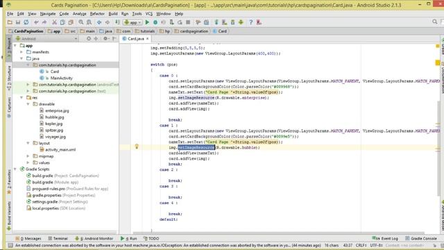This screenshot has width=444, height=250.
Task: Navigate Forward with the right arrow icon
Action: pos(108,22)
